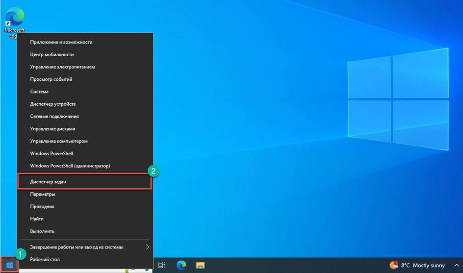Open the weather widget icon
The height and width of the screenshot is (273, 463).
pos(394,265)
